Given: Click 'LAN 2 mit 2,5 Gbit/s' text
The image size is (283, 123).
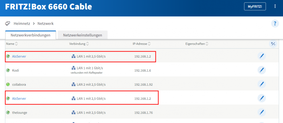Looking at the screenshot, I should (91, 85).
